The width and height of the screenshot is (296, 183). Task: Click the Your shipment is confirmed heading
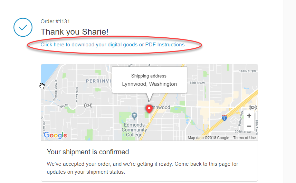(88, 152)
